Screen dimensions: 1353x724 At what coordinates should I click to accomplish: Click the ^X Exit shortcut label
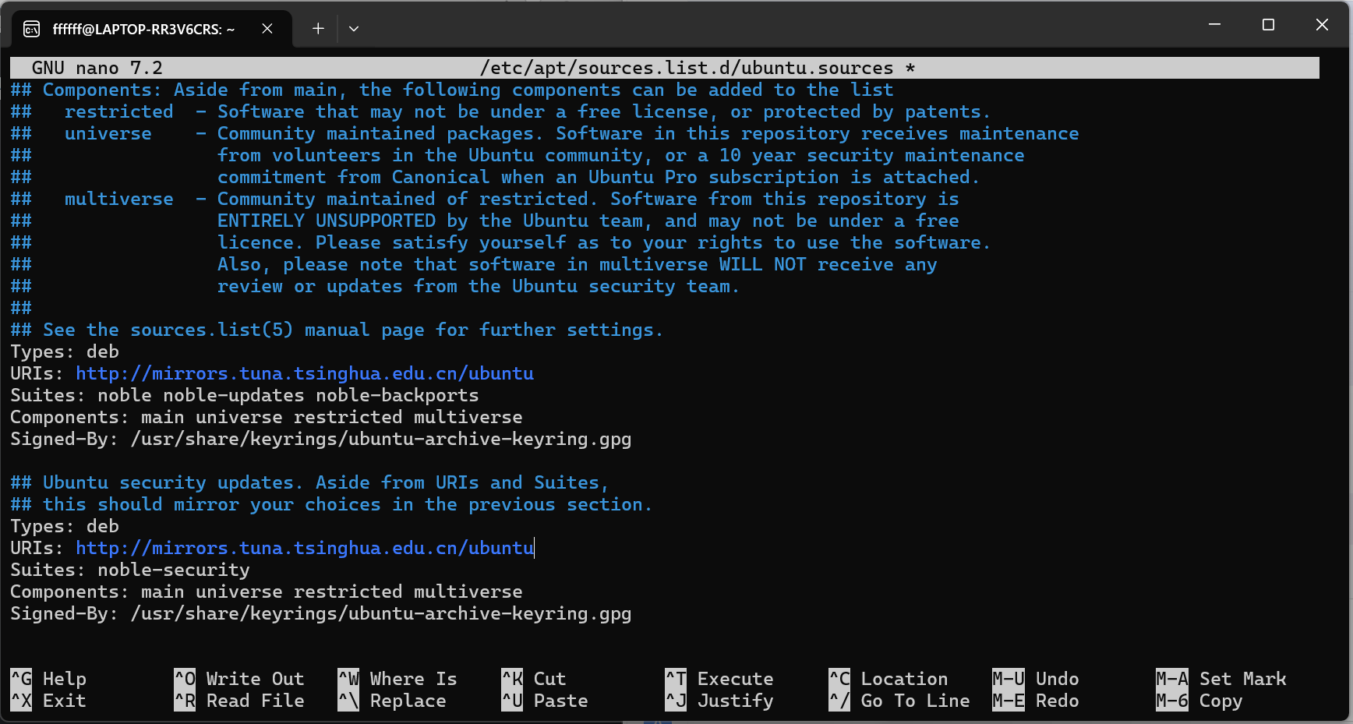click(x=48, y=701)
